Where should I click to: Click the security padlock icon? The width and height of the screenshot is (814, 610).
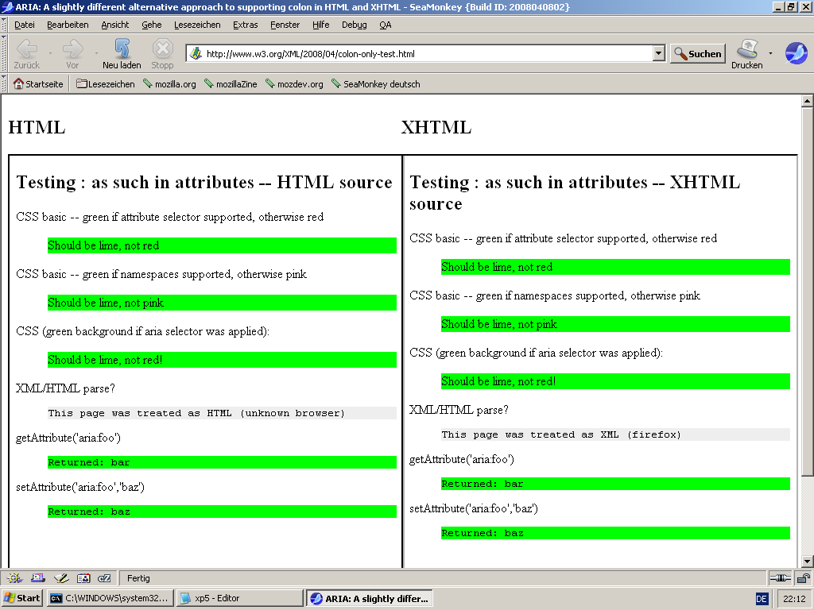point(803,578)
